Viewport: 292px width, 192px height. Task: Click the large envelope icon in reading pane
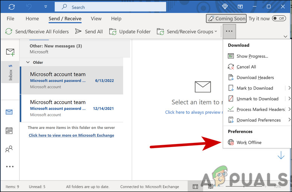[203, 87]
